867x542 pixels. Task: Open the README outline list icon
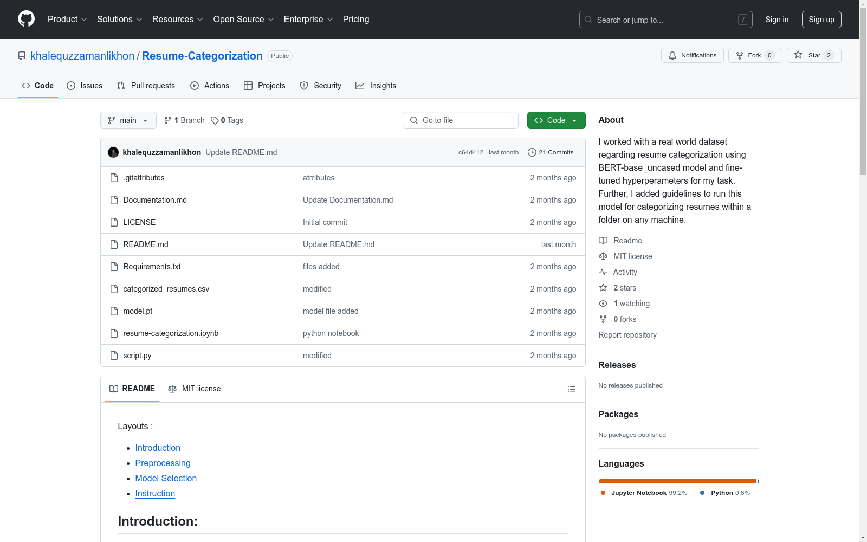coord(571,389)
